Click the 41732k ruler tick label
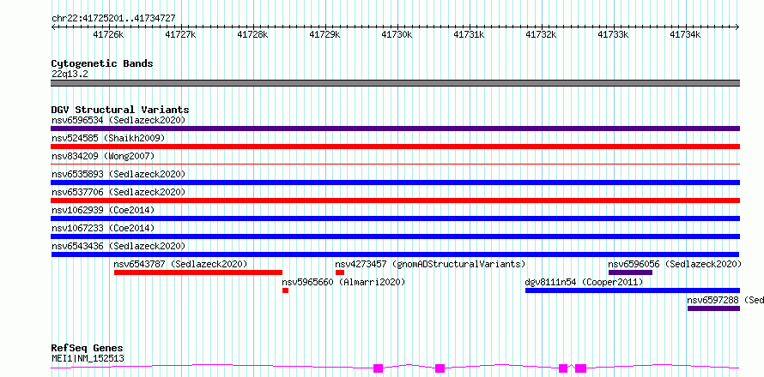764x377 pixels. tap(542, 34)
